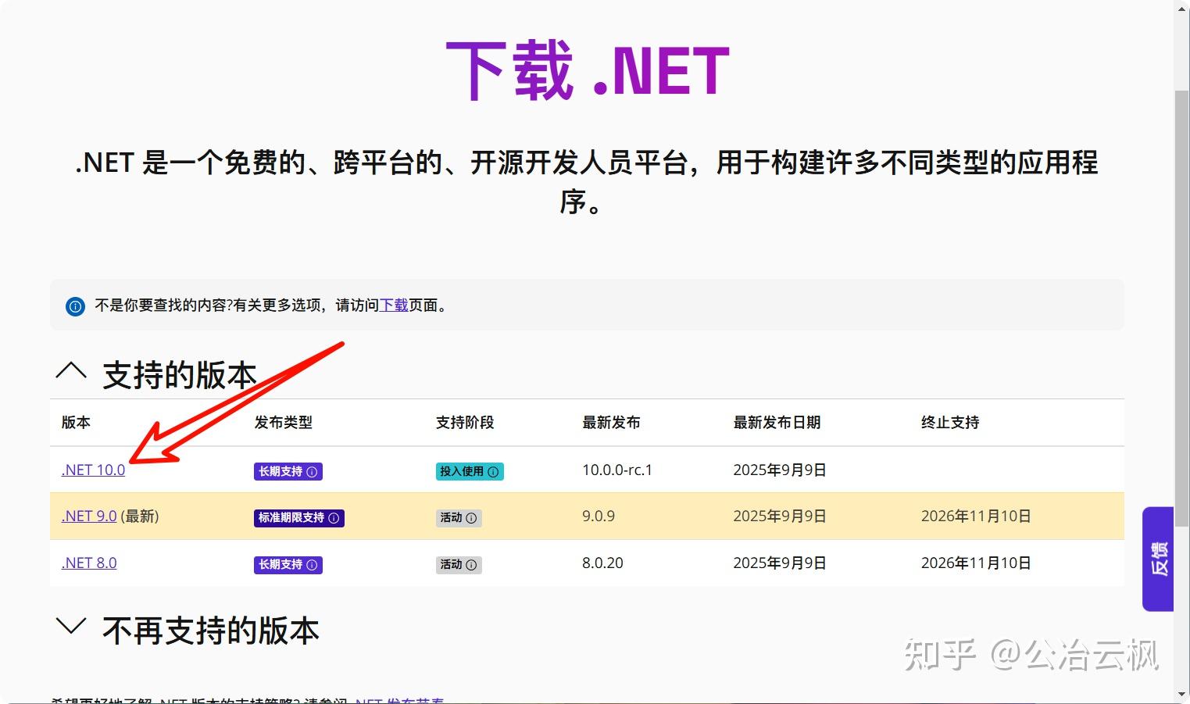Click the scrollbar down arrow

(1182, 695)
